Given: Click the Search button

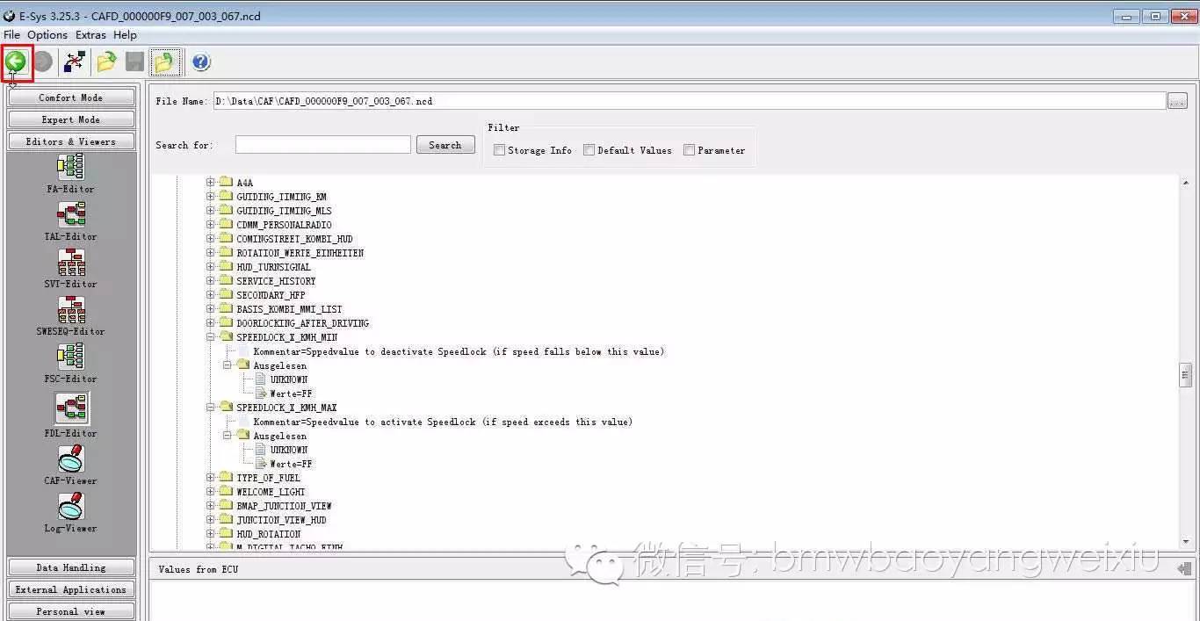Looking at the screenshot, I should [x=445, y=145].
